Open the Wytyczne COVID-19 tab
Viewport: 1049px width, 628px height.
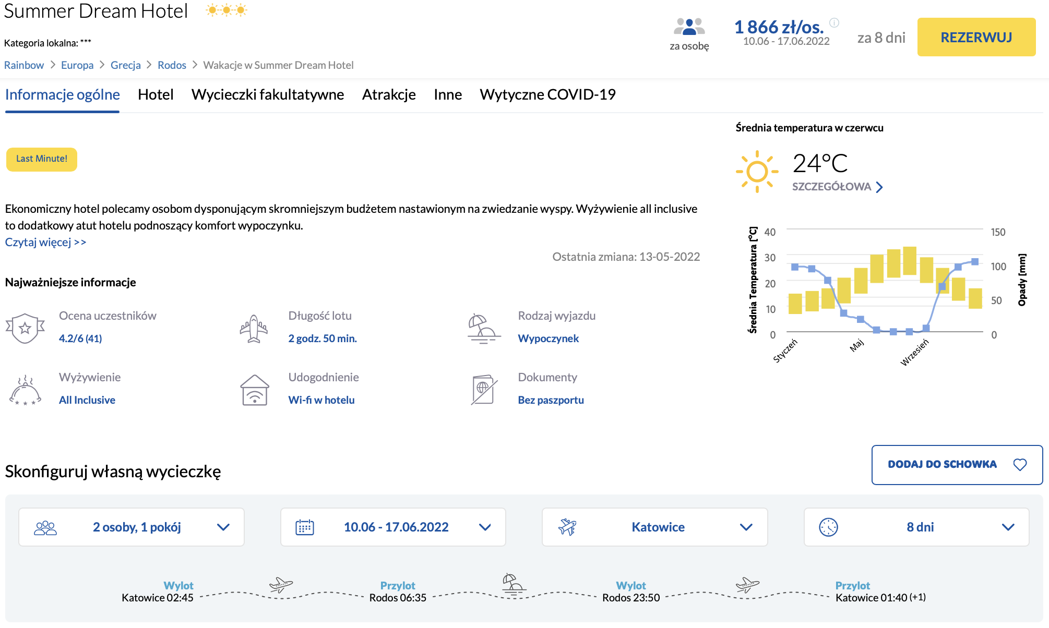coord(547,94)
